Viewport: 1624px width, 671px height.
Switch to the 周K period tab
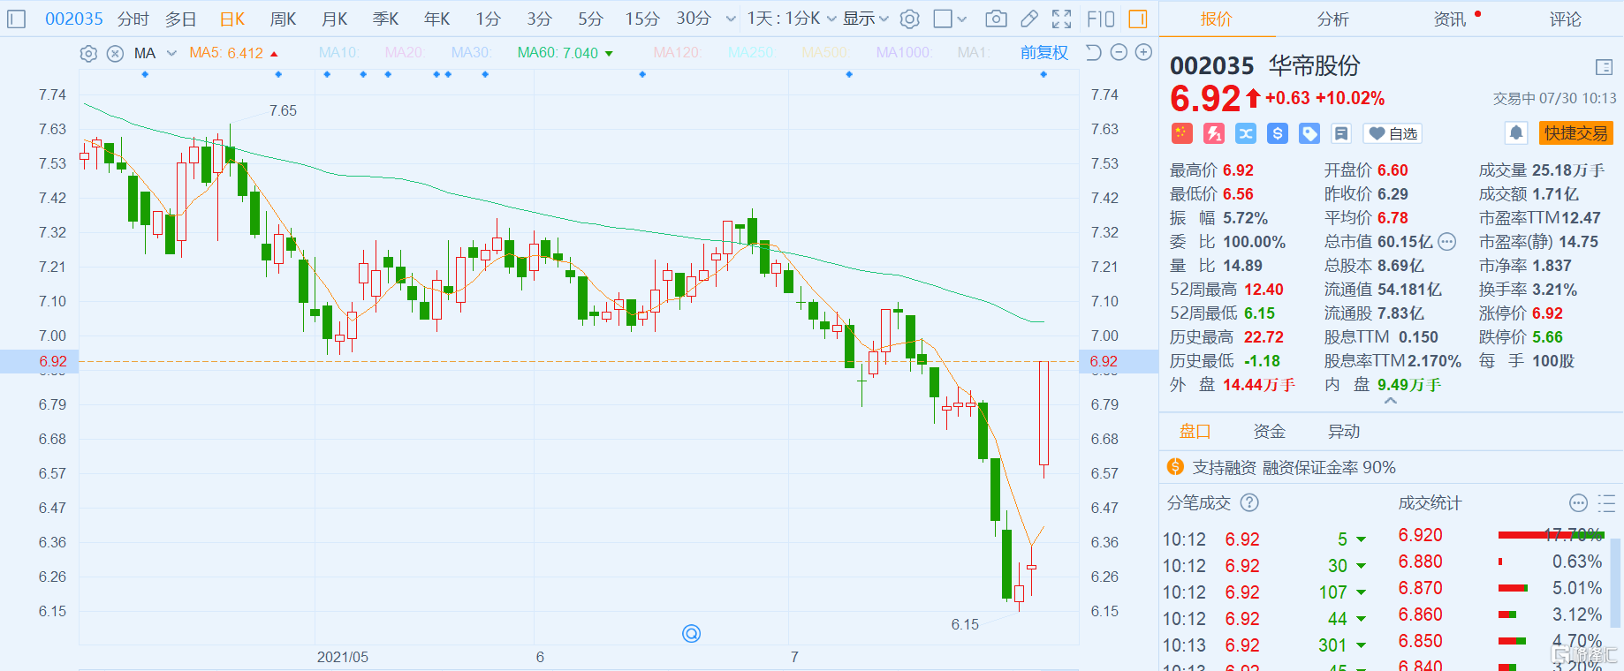[283, 19]
